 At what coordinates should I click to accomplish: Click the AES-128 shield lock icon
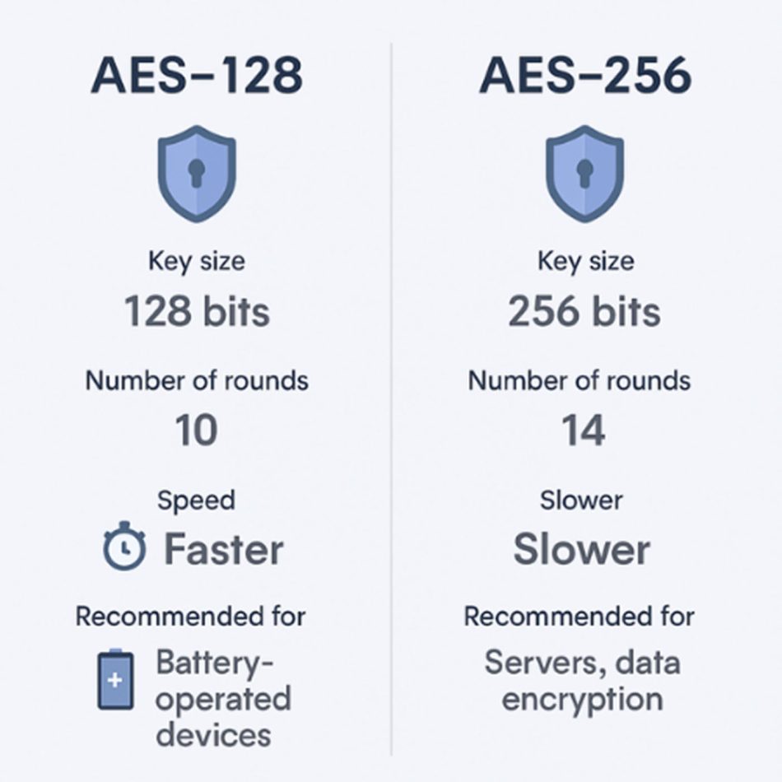(197, 174)
